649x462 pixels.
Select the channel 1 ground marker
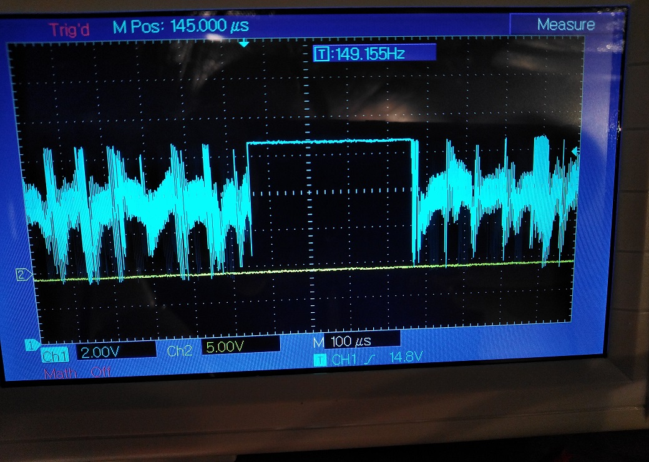pos(32,345)
